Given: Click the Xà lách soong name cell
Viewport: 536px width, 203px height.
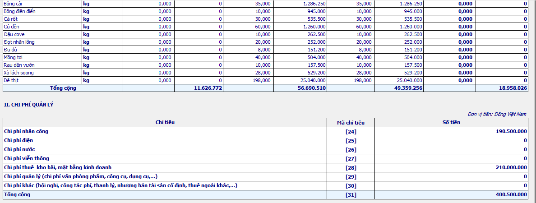Looking at the screenshot, I should pos(42,73).
